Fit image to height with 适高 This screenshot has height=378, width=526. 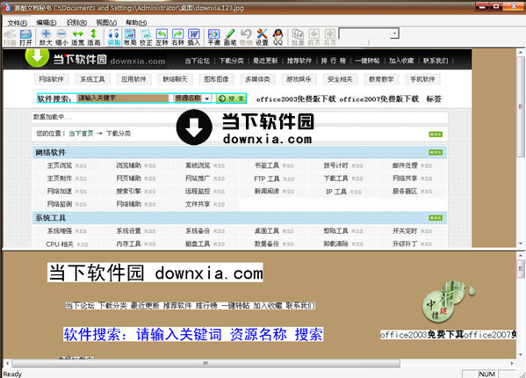coord(94,37)
